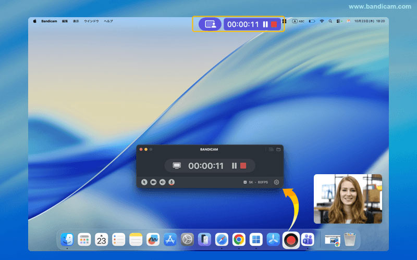The image size is (417, 260).
Task: Open the Bandicam app menu
Action: [x=49, y=21]
